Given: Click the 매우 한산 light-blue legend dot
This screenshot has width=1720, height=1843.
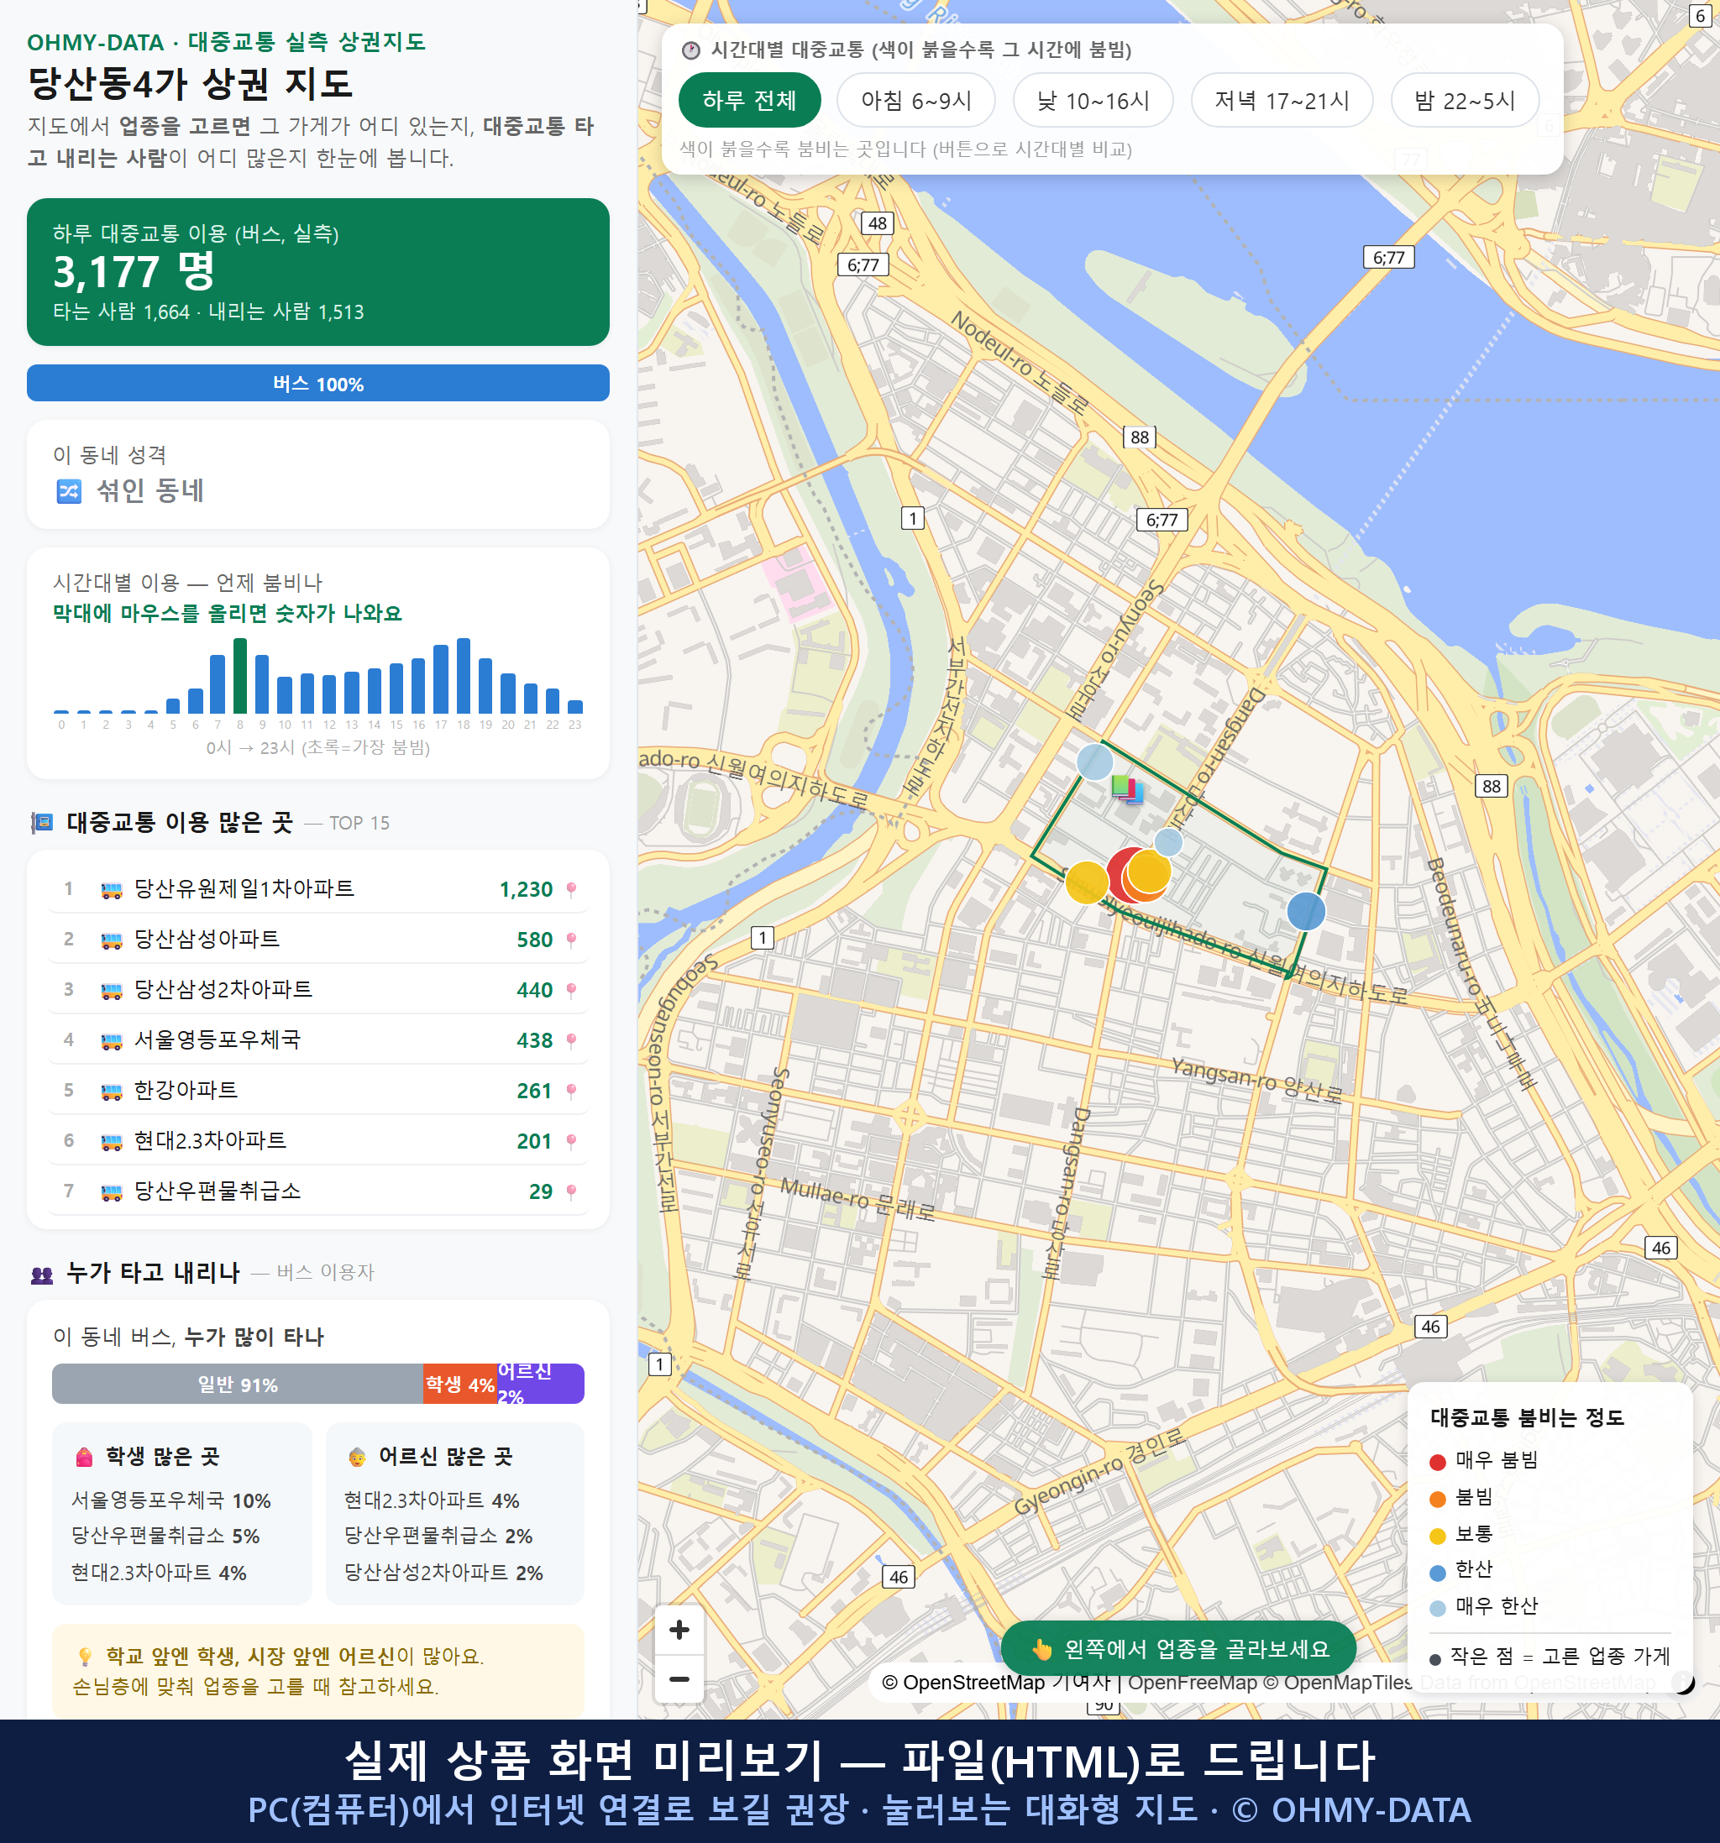Looking at the screenshot, I should pos(1438,1609).
